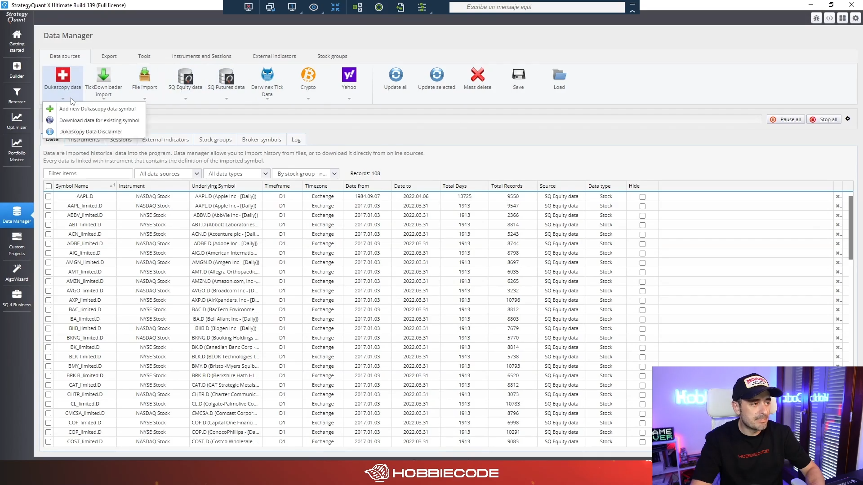Open the Tools tab
This screenshot has height=485, width=863.
pyautogui.click(x=144, y=56)
